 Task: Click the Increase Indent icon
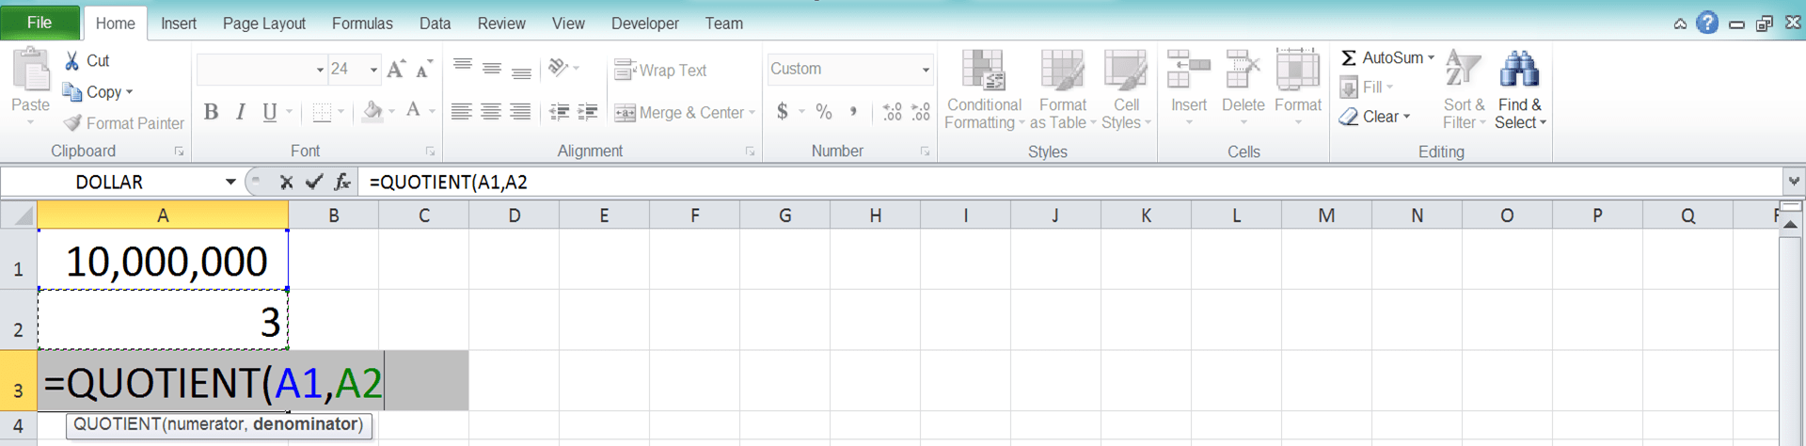(588, 112)
